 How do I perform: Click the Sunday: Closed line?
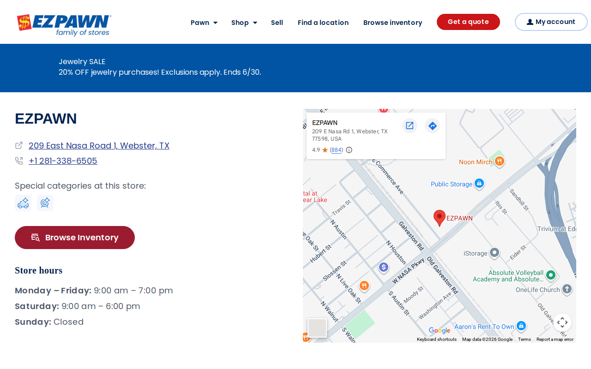49,322
